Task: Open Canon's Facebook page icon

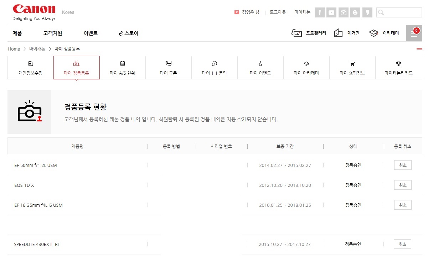Action: (x=320, y=12)
